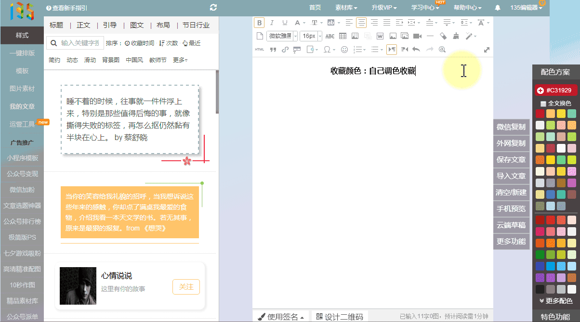Sort styles by 收藏时间
Viewport: 580px width, 322px height.
pyautogui.click(x=140, y=43)
